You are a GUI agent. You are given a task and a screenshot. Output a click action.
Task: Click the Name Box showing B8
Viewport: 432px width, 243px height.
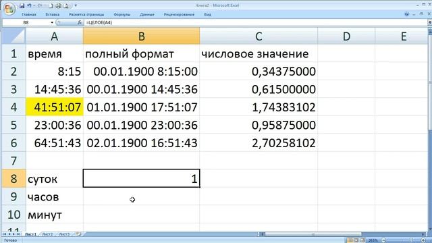(x=26, y=22)
